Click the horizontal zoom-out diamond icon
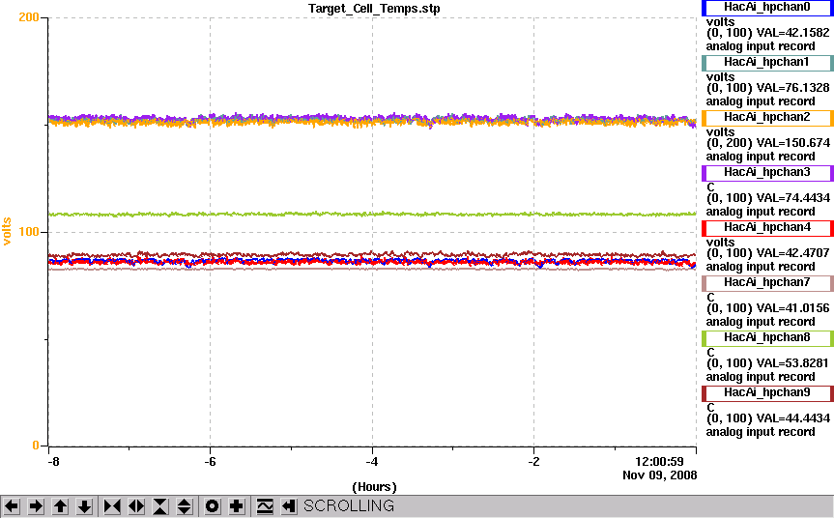834x518 pixels. coord(136,506)
